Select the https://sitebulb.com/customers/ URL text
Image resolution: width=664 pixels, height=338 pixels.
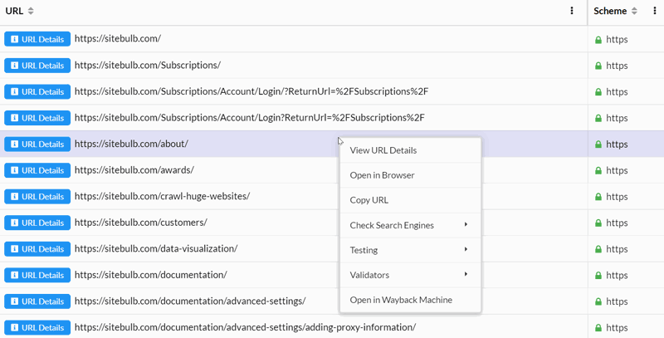tap(140, 223)
